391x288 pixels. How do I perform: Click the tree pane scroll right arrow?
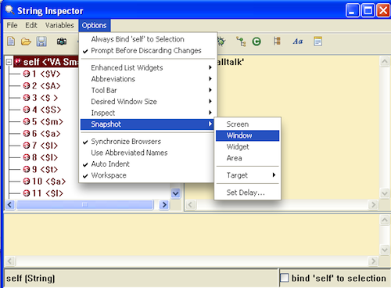coord(164,204)
